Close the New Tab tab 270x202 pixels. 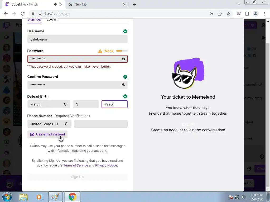124,5
